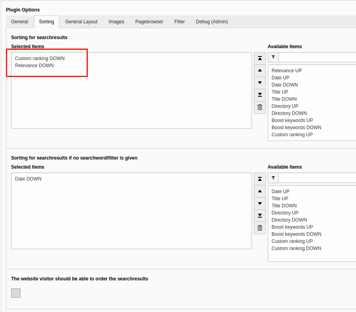Enable visitor ordering of searchresults checkbox
Image resolution: width=356 pixels, height=312 pixels.
[16, 293]
